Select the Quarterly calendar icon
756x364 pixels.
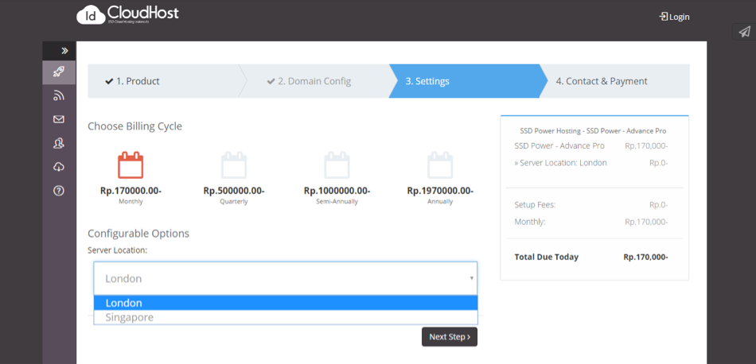pyautogui.click(x=234, y=165)
